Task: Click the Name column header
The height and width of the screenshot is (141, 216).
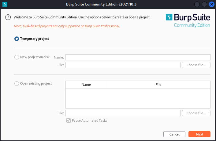Action: click(86, 85)
